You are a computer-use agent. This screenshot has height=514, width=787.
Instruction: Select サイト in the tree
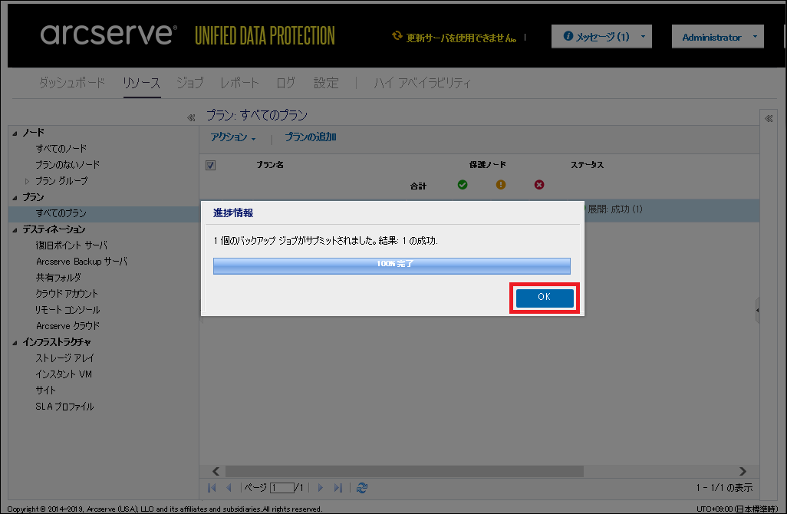coord(46,390)
